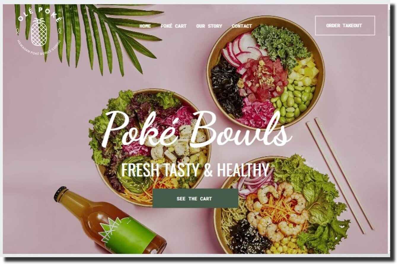Click the tuna poké bowl with edamame

click(265, 73)
